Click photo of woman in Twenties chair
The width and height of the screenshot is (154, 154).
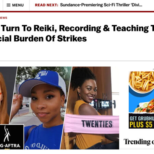91,108
